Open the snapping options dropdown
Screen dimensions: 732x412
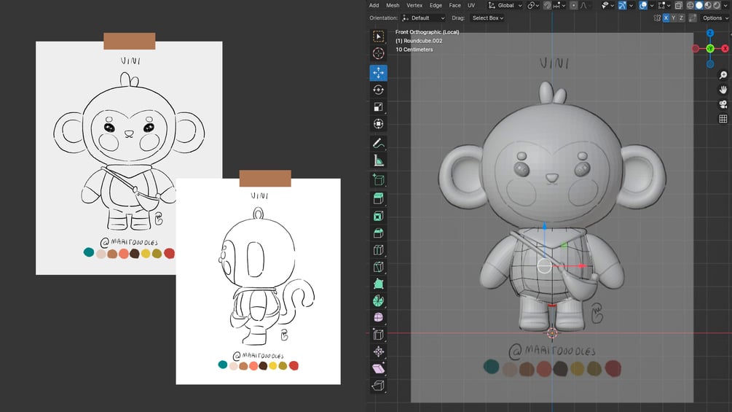point(559,5)
